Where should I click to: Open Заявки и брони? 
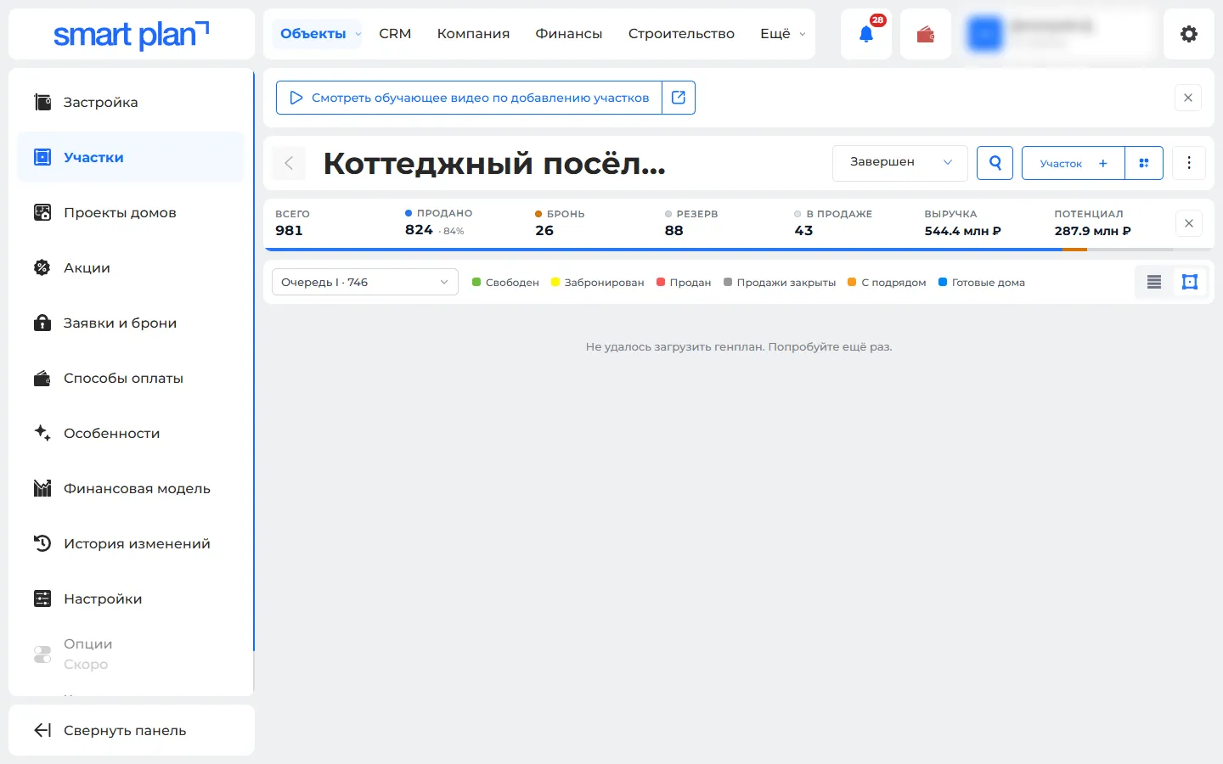coord(131,323)
